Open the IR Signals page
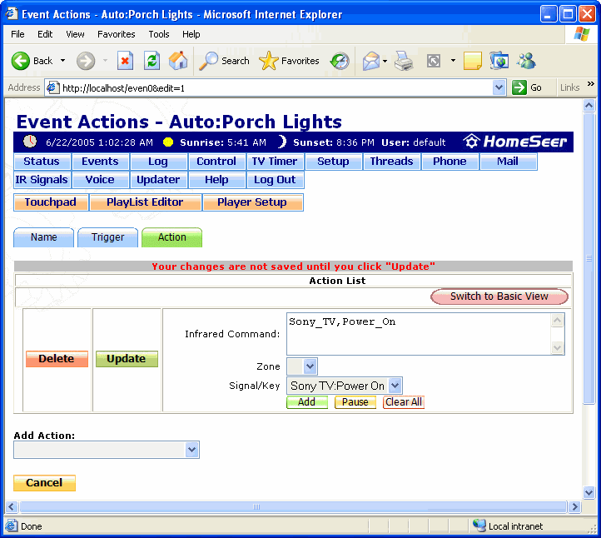The height and width of the screenshot is (538, 601). (x=42, y=180)
